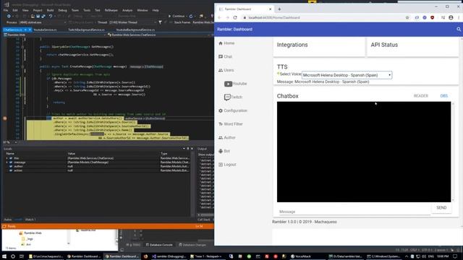Open the ChatService class navigation dropdown
This screenshot has width=463, height=260.
pos(160,35)
